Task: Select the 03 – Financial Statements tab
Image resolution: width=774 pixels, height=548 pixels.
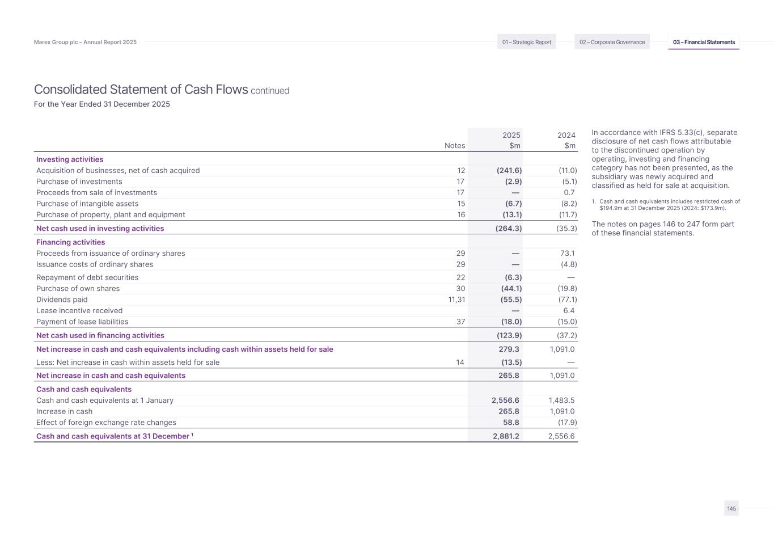Action: pos(704,42)
